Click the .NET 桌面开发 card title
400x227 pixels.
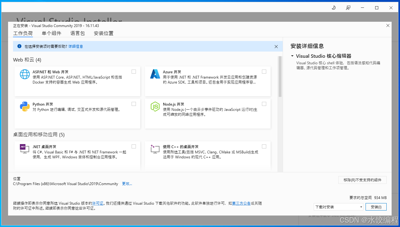point(44,147)
